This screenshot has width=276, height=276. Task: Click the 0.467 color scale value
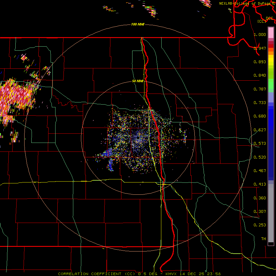pyautogui.click(x=260, y=171)
